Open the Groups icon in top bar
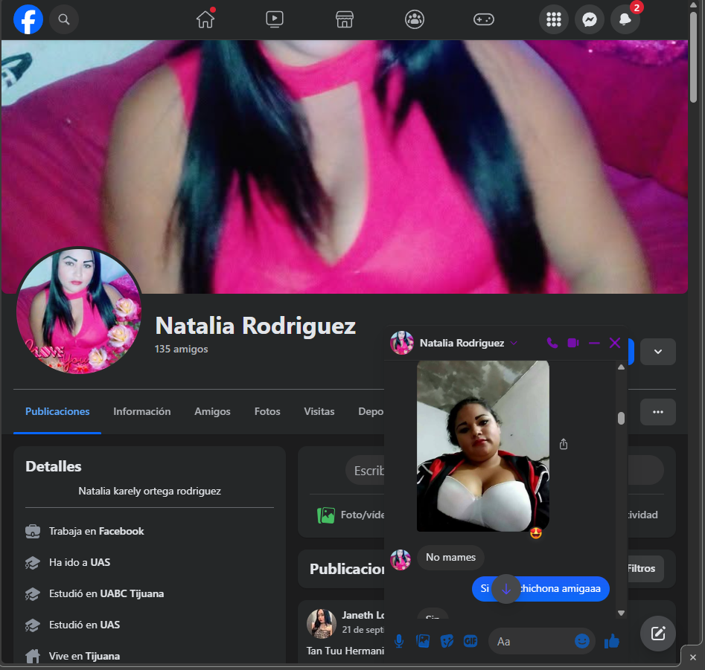The height and width of the screenshot is (670, 705). pyautogui.click(x=414, y=19)
